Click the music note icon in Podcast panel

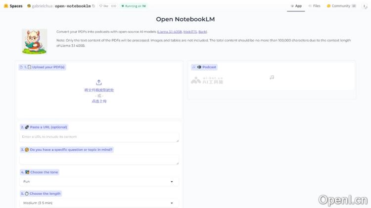[272, 78]
